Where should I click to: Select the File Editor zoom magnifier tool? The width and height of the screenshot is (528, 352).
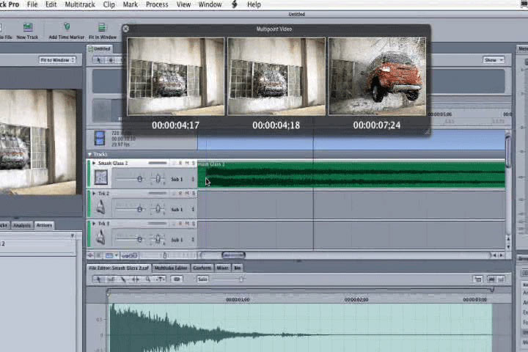[x=148, y=279]
